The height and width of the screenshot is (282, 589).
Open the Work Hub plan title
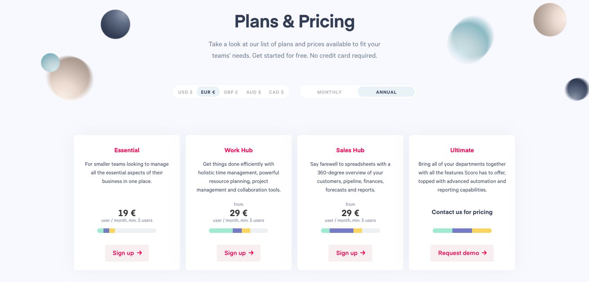(x=238, y=150)
